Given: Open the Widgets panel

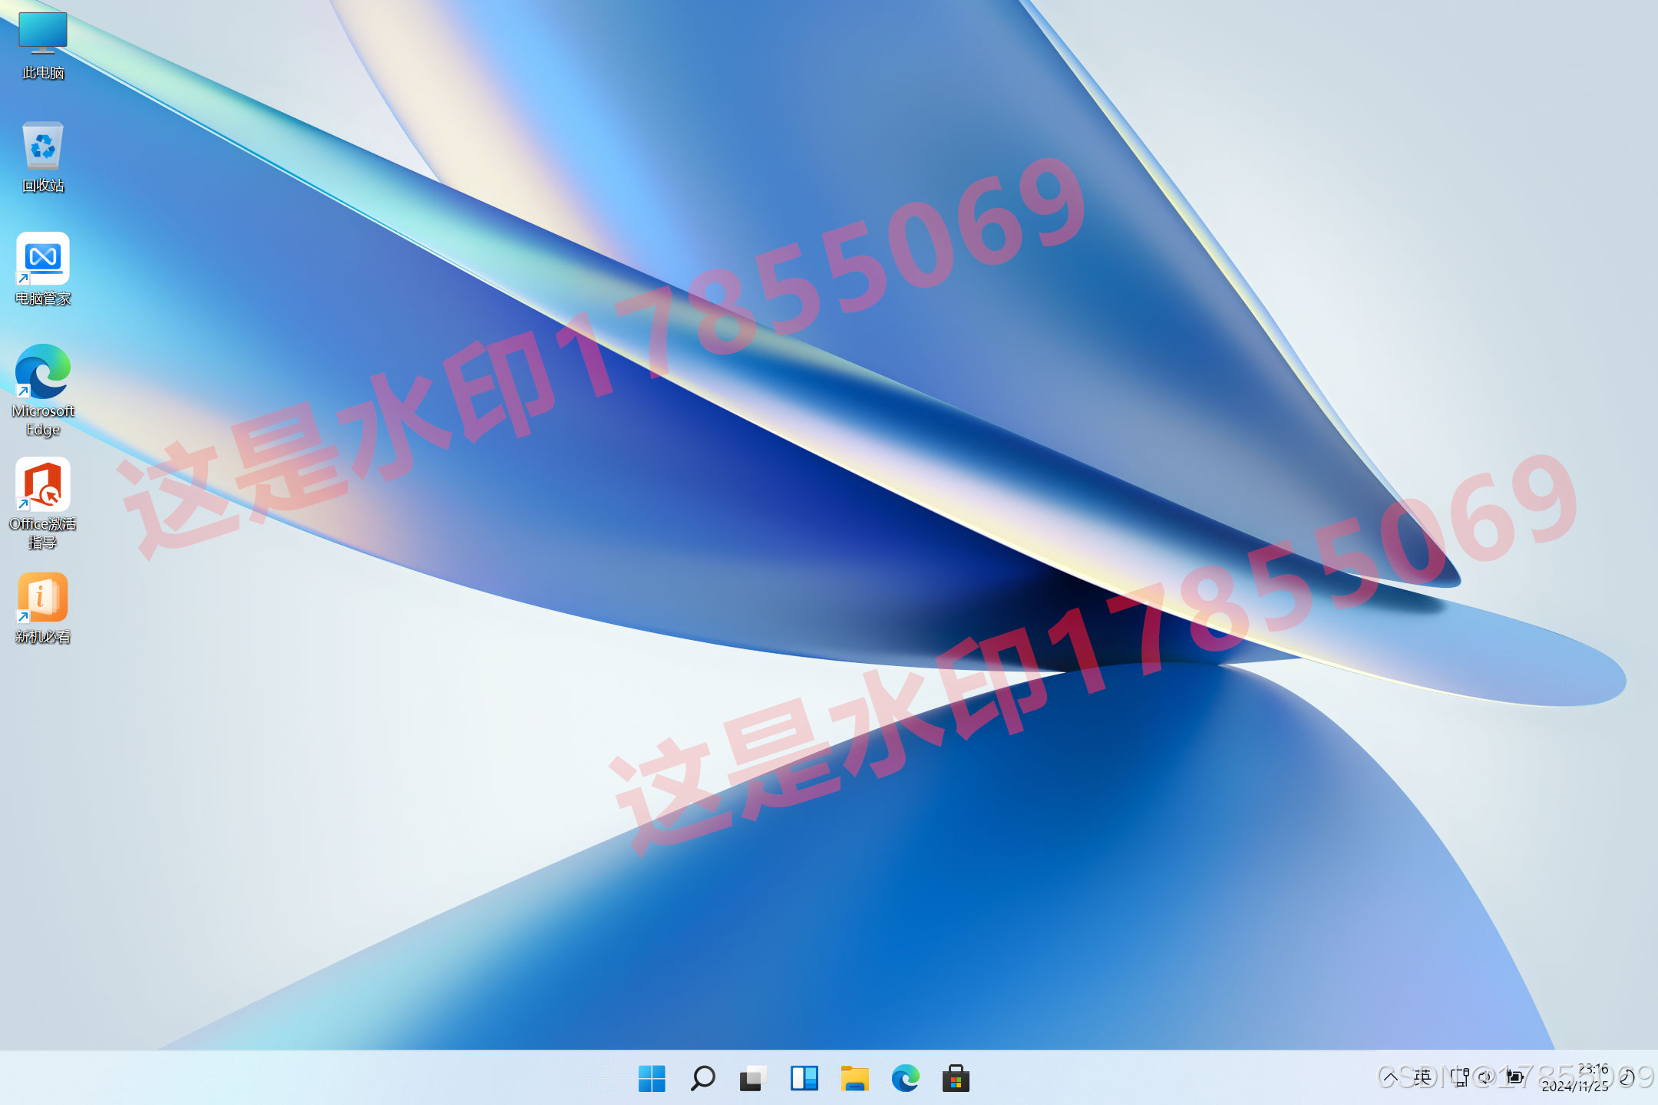Looking at the screenshot, I should pyautogui.click(x=804, y=1078).
